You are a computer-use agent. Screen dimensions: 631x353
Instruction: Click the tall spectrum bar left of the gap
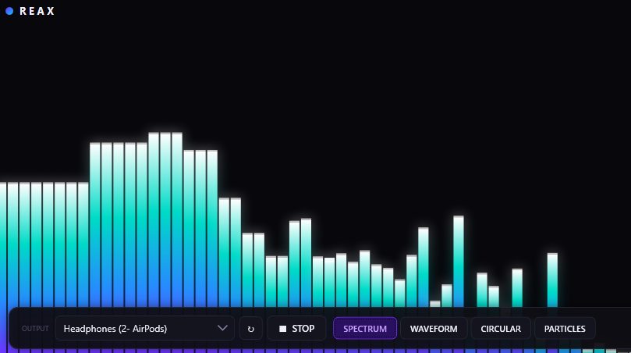click(x=459, y=262)
